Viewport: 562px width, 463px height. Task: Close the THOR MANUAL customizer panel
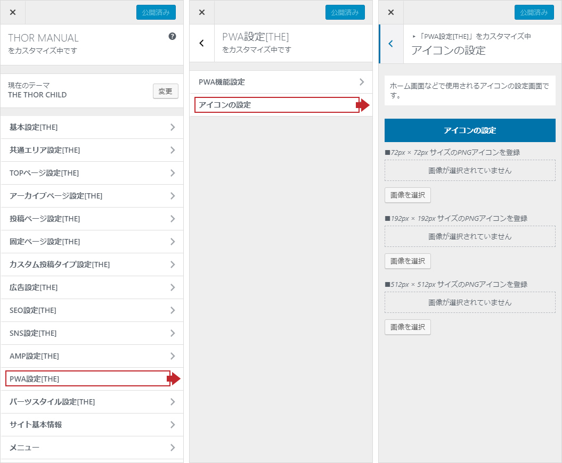point(13,12)
